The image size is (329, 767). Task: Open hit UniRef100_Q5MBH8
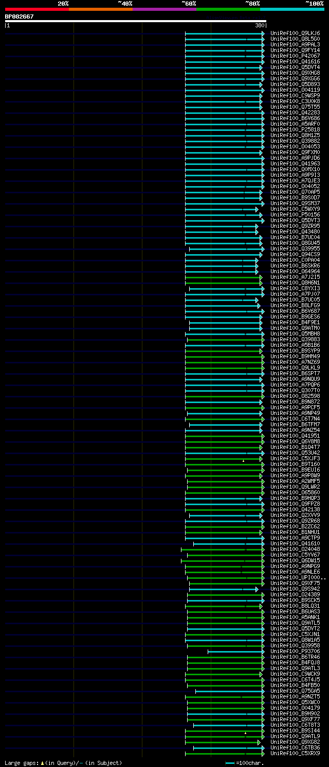pyautogui.click(x=295, y=334)
